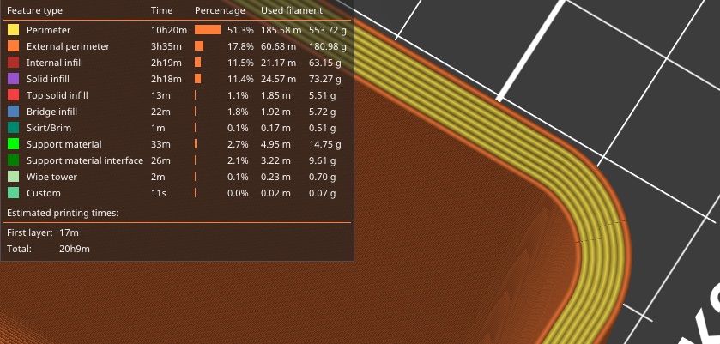This screenshot has height=344, width=720.
Task: Click the Bridge infill label
Action: (x=51, y=112)
